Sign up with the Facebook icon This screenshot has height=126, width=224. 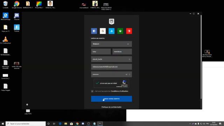[x=94, y=31]
